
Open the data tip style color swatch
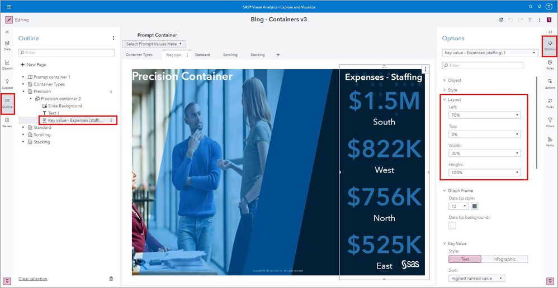pyautogui.click(x=475, y=207)
